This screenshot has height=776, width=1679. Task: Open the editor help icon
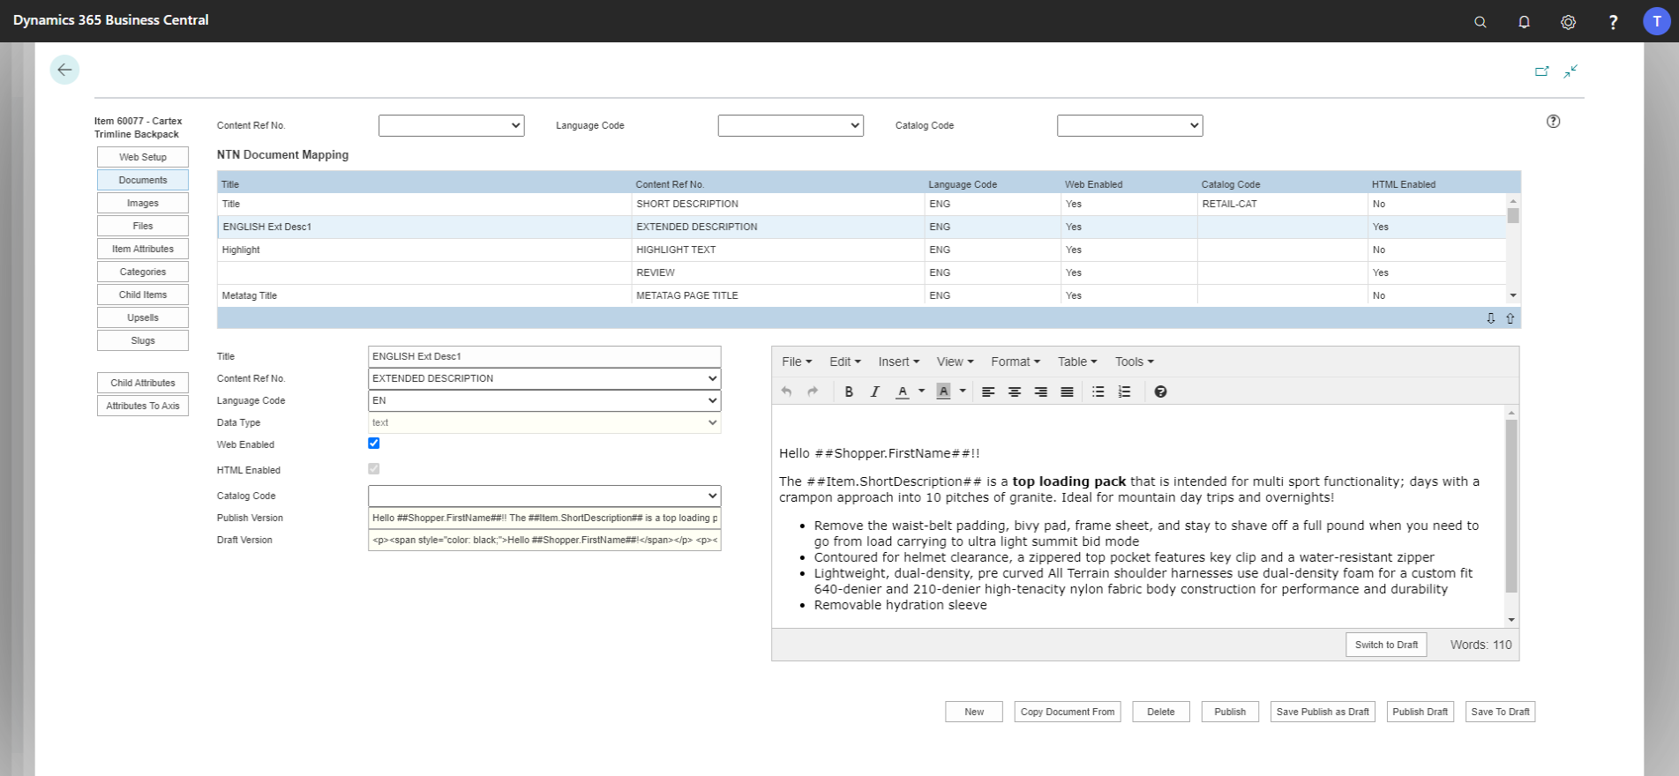(1160, 392)
